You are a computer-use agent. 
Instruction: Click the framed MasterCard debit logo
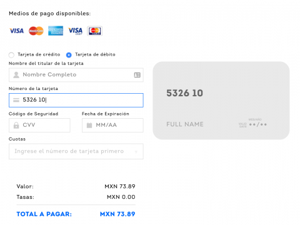coord(95,31)
